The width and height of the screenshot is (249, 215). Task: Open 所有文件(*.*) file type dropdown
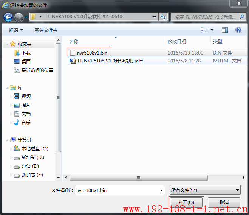tap(205, 190)
